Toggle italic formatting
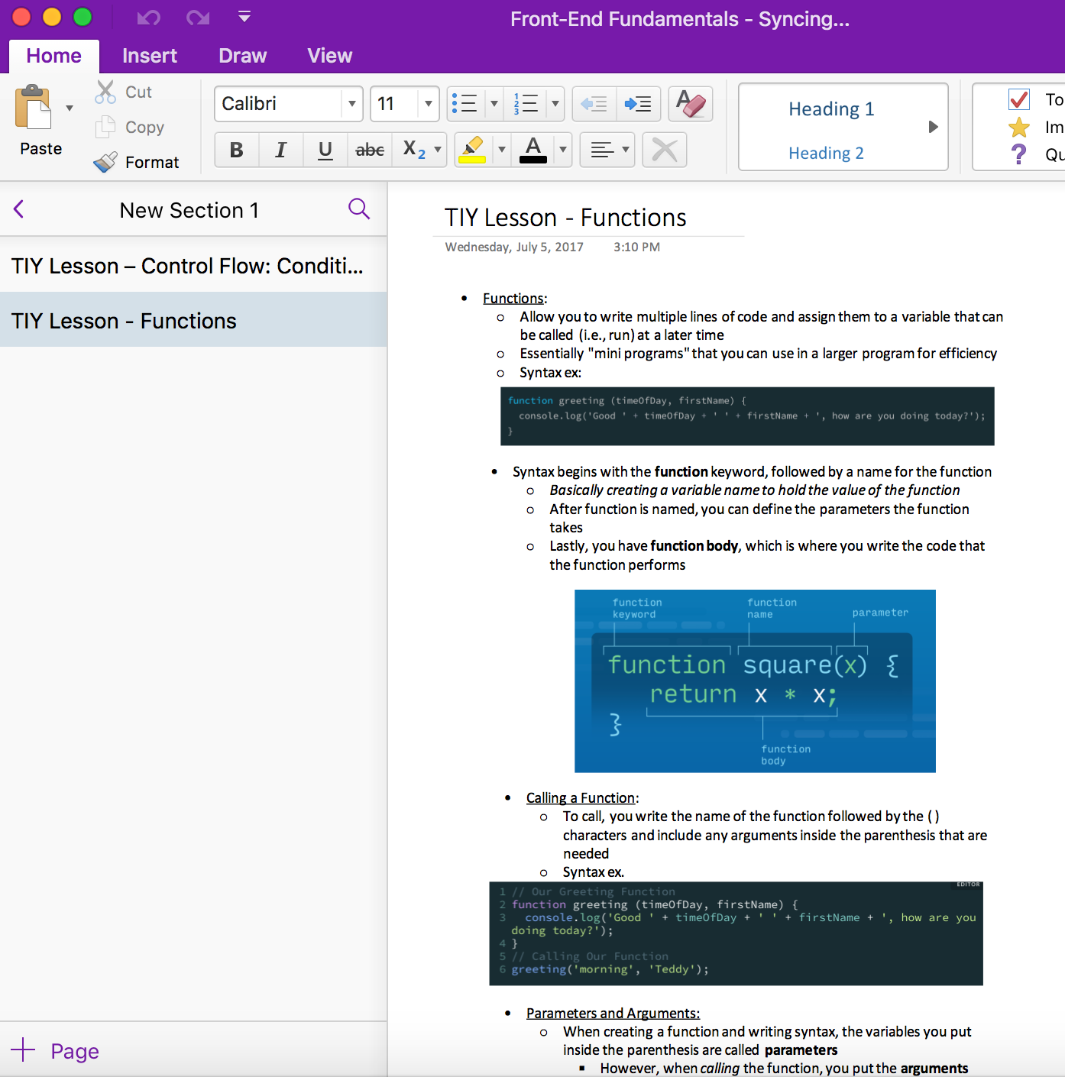This screenshot has width=1065, height=1077. click(x=280, y=150)
